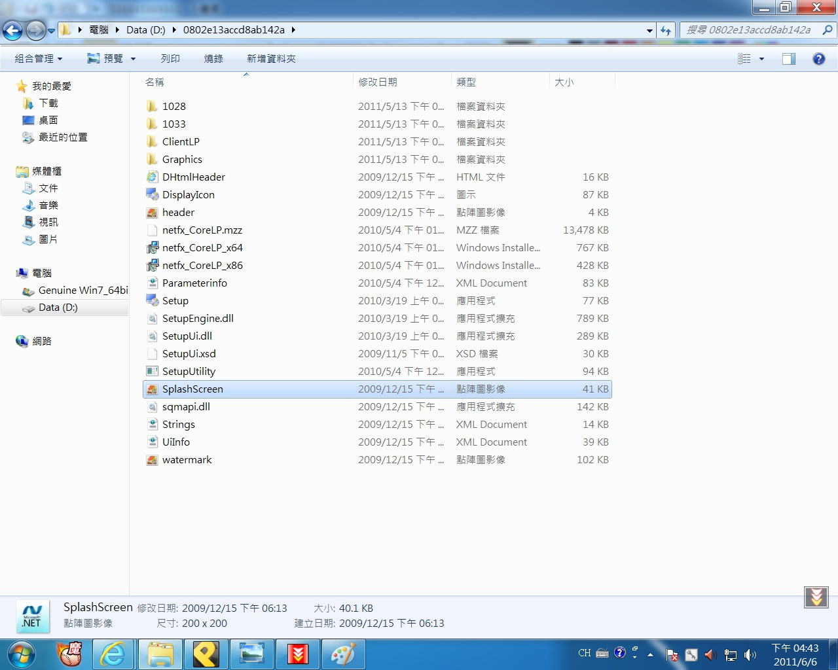Open 下載 in the navigation pane
Screen dimensions: 838x670
[48, 103]
